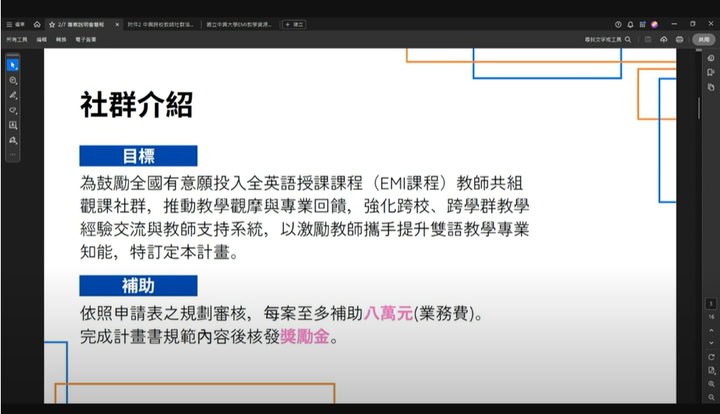Star the 2/7 document tab
The height and width of the screenshot is (414, 720).
[x=52, y=24]
